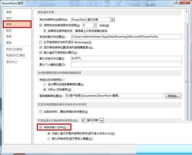Toggle 显示其他保存位置 checkbox
Viewport: 192px width, 155px height.
41,47
